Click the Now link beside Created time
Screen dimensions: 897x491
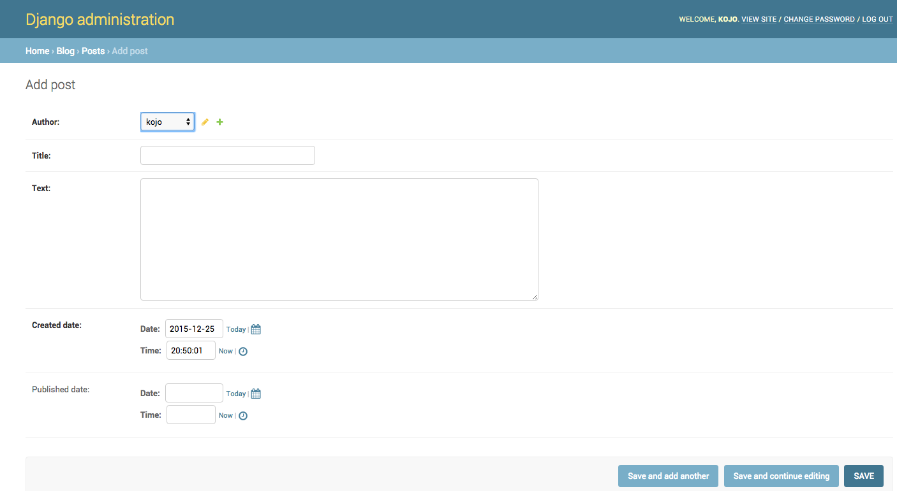(225, 351)
